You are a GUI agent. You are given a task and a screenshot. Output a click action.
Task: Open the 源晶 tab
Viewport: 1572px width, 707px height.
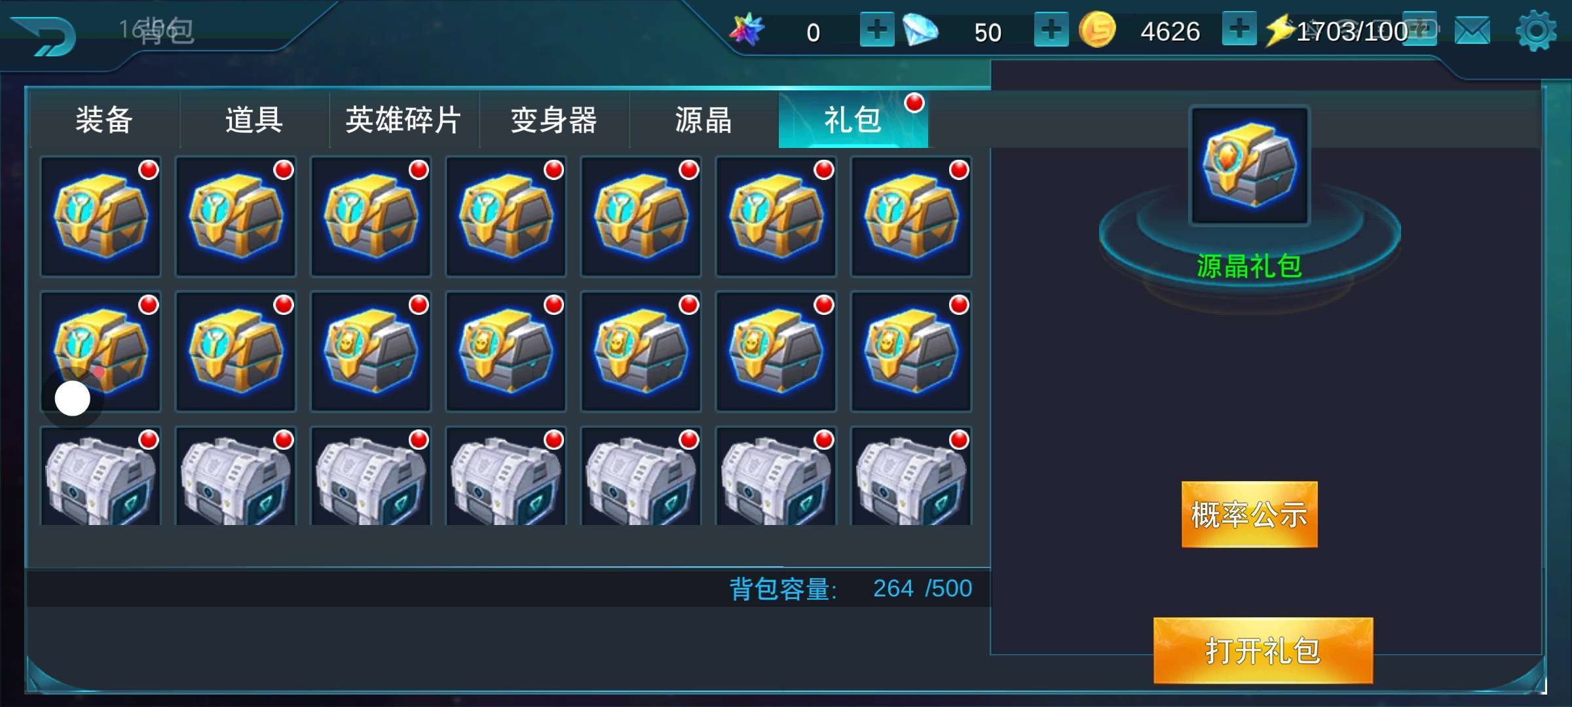[703, 120]
